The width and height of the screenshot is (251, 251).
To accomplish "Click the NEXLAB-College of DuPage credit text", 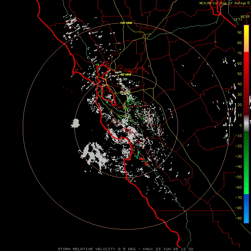I will click(x=224, y=3).
